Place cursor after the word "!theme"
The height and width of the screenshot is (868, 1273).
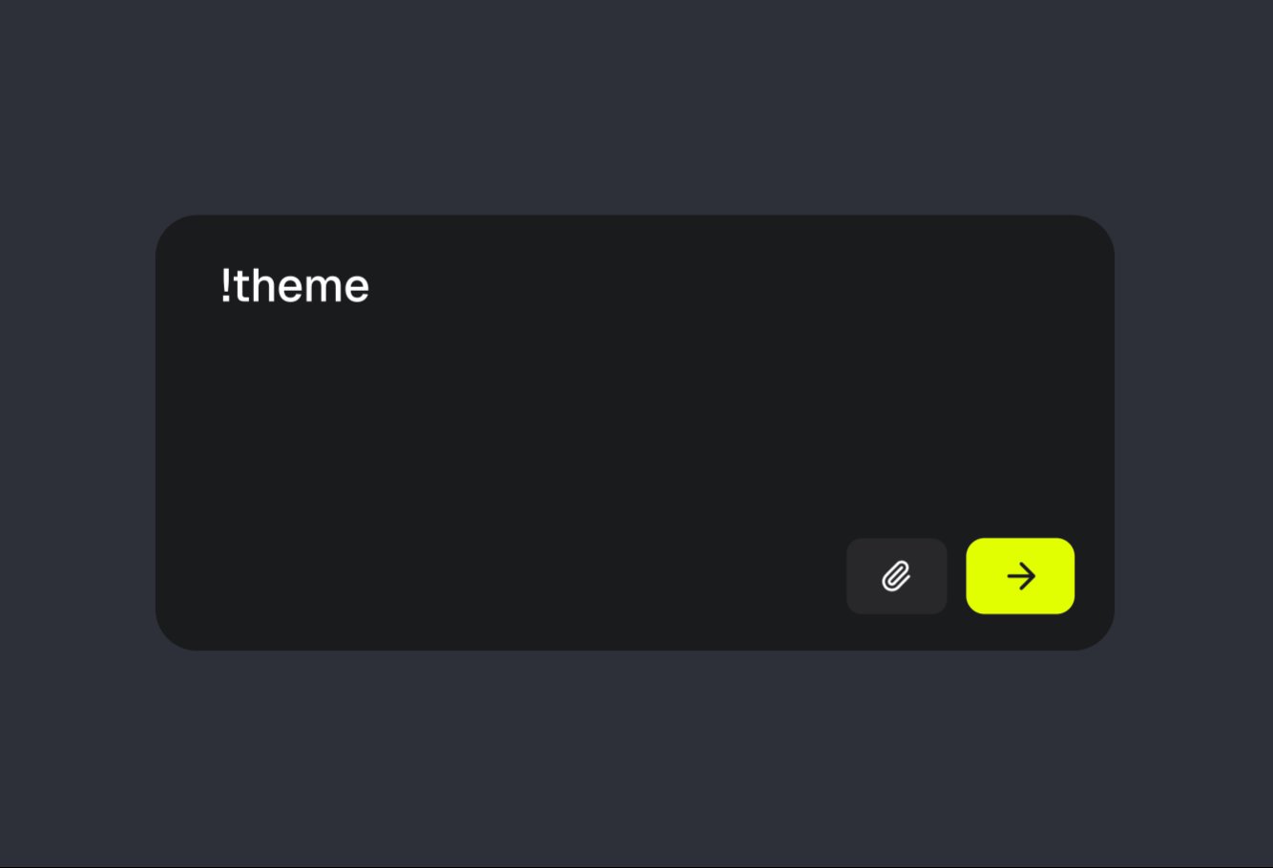coord(371,286)
